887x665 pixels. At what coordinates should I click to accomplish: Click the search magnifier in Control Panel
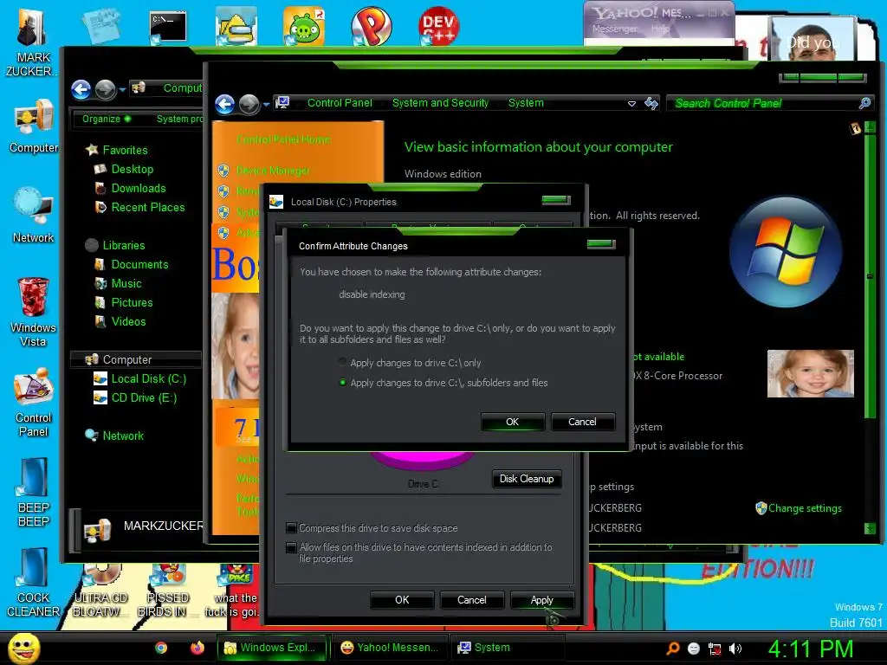(864, 103)
